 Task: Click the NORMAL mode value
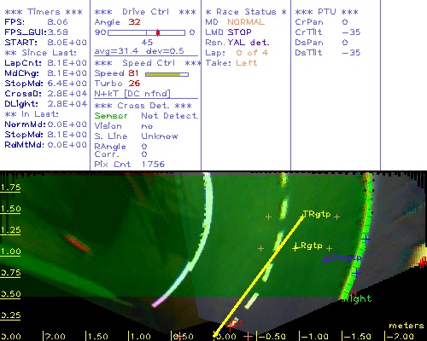246,22
